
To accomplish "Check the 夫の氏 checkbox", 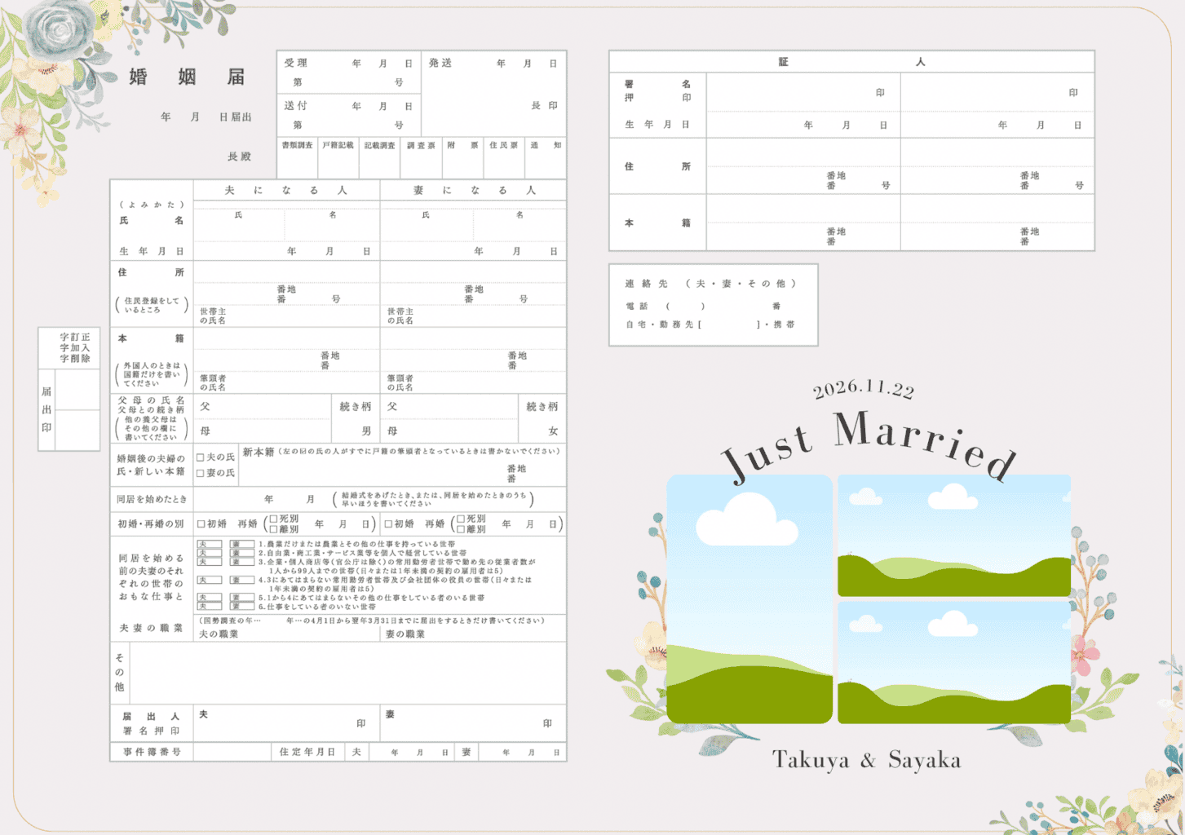I will [x=201, y=457].
